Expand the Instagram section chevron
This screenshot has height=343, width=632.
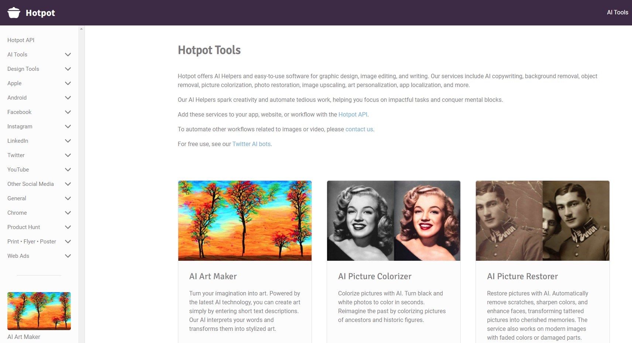tap(68, 127)
